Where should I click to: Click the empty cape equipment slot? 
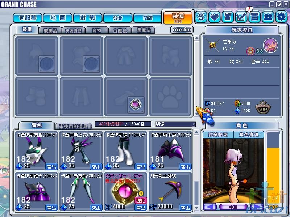coord(81,97)
